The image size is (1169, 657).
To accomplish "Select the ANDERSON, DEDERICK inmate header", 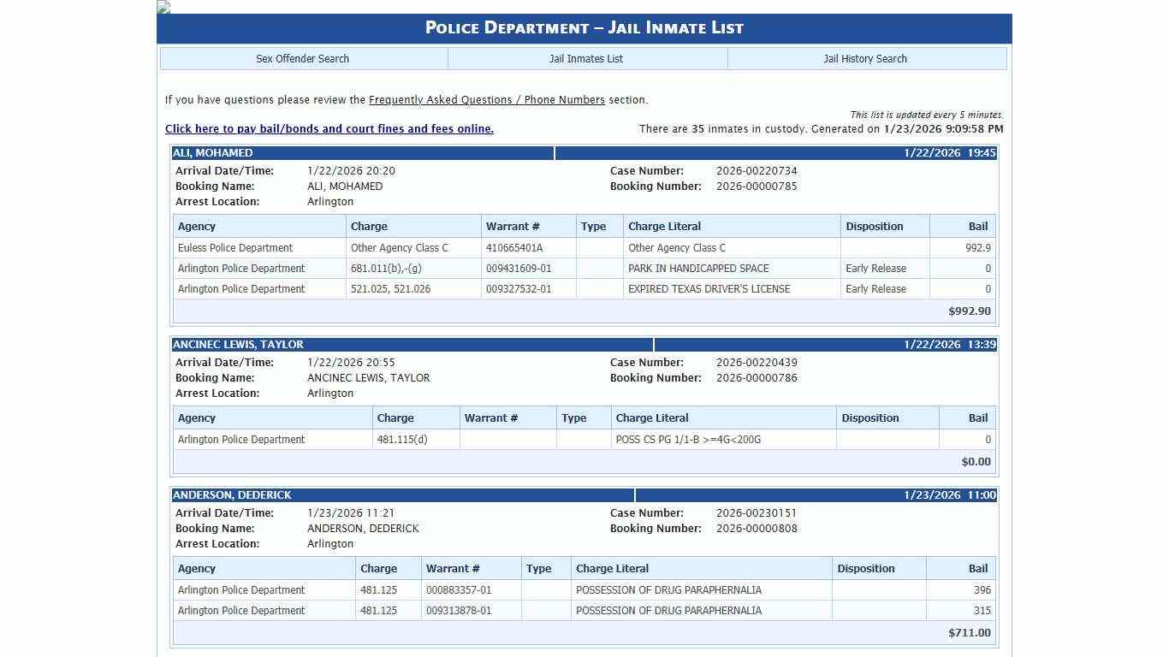I will click(232, 495).
